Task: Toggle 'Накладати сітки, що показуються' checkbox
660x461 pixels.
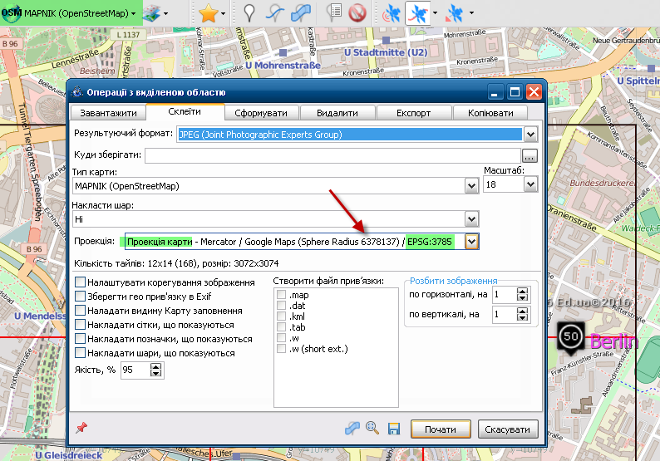Action: [x=81, y=325]
